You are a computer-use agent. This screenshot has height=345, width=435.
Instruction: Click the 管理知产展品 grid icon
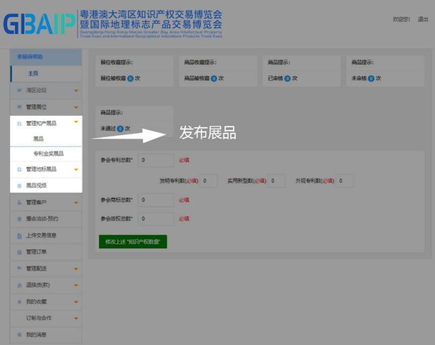(20, 123)
